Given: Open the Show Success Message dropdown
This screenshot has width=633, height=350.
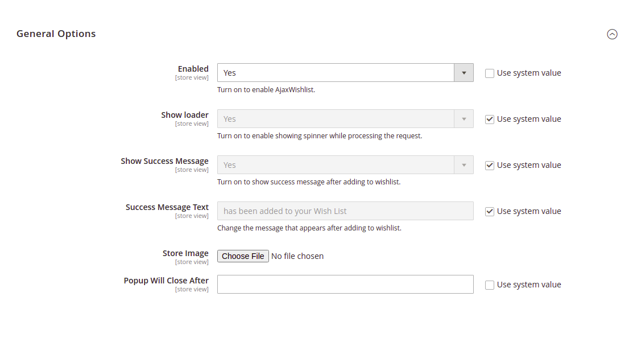Looking at the screenshot, I should (345, 165).
